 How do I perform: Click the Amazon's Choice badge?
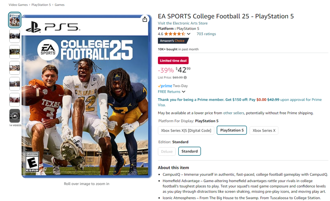(x=173, y=41)
